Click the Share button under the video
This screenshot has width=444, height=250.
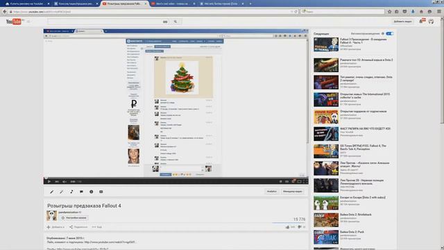78,227
